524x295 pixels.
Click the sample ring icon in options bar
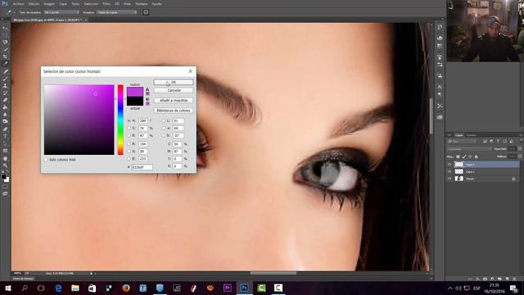[146, 12]
